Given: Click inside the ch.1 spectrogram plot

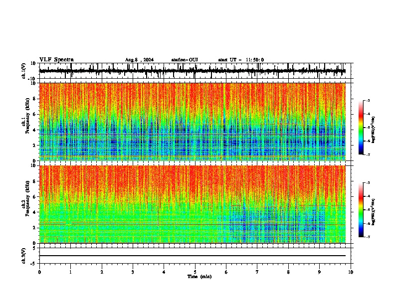Looking at the screenshot, I should point(193,122).
